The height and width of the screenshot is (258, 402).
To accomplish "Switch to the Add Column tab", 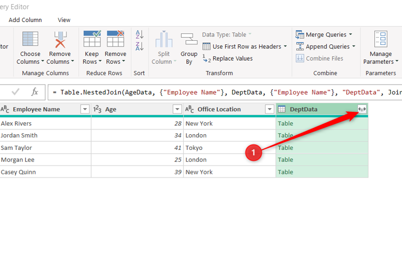I will (25, 20).
